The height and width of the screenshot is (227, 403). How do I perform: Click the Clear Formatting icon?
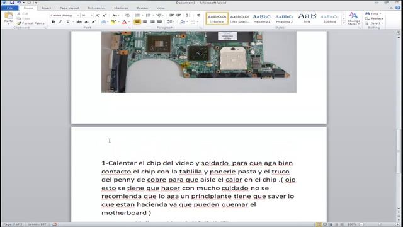127,15
